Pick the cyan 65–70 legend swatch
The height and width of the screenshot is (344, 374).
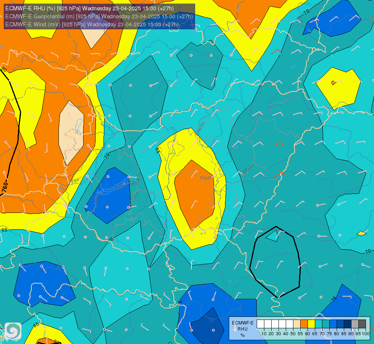319,324
